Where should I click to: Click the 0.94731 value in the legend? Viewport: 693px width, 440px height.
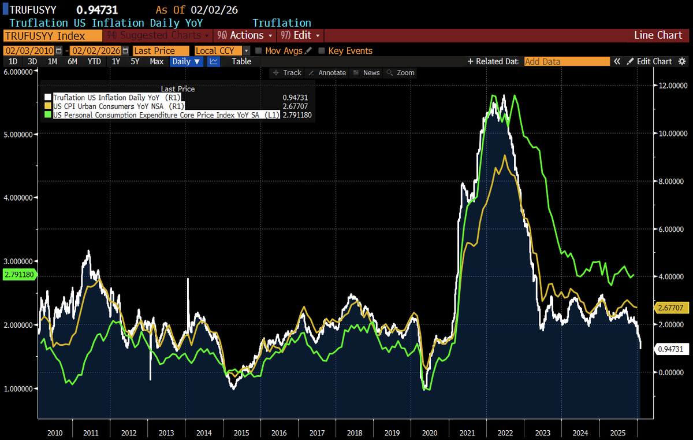(295, 98)
